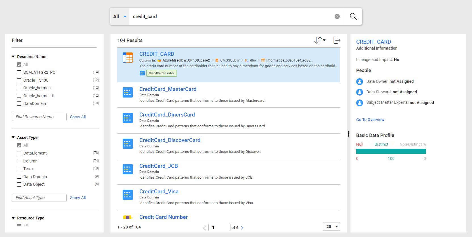Click the CreditCard_JCB data domain icon
The height and width of the screenshot is (237, 472).
coord(128,169)
